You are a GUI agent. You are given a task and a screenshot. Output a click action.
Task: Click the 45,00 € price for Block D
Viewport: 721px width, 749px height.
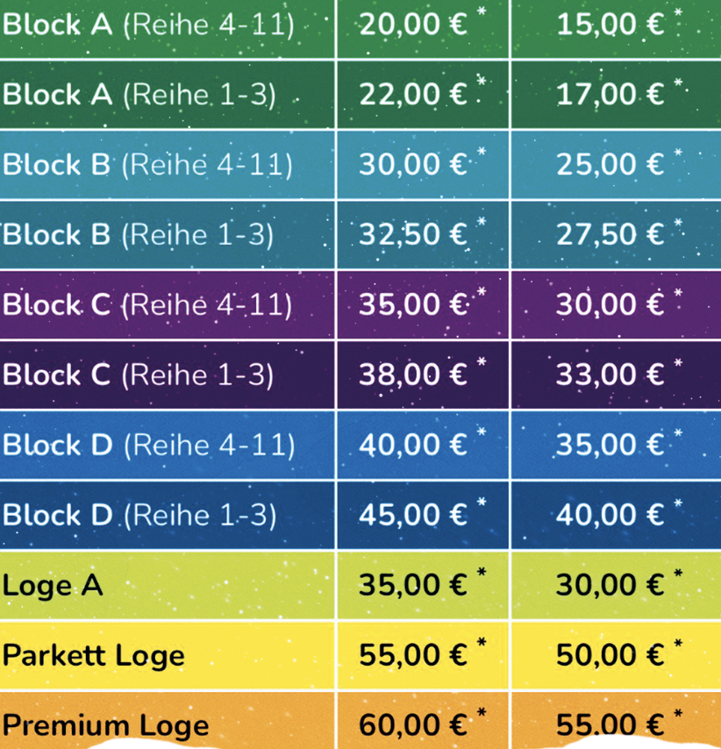413,515
